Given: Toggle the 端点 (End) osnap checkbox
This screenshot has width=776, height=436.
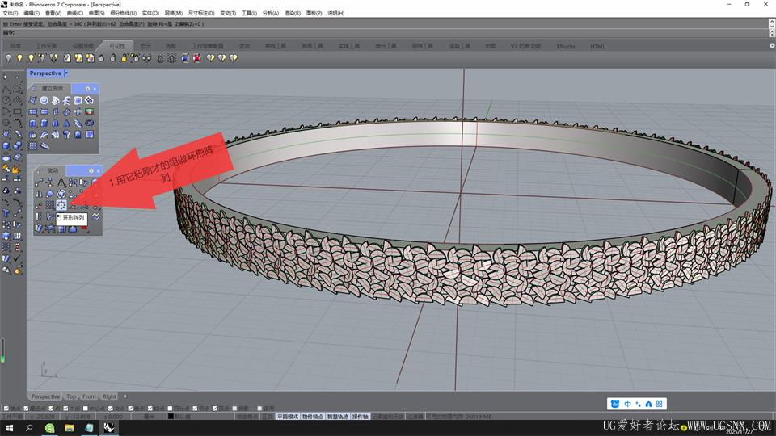Looking at the screenshot, I should 6,409.
